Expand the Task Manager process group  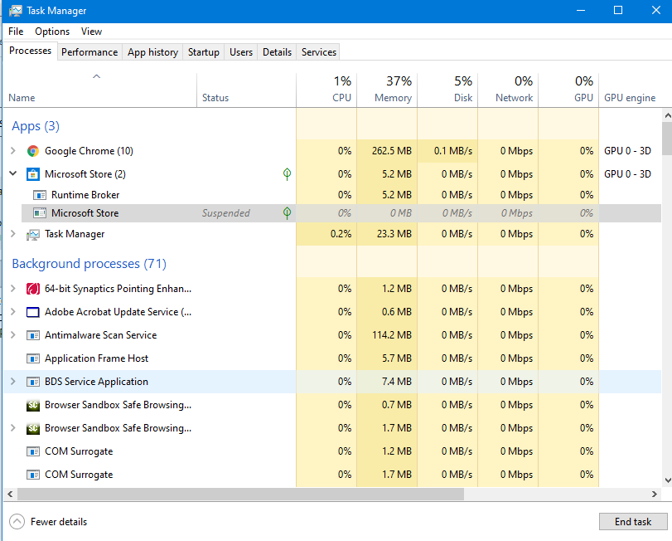(13, 234)
